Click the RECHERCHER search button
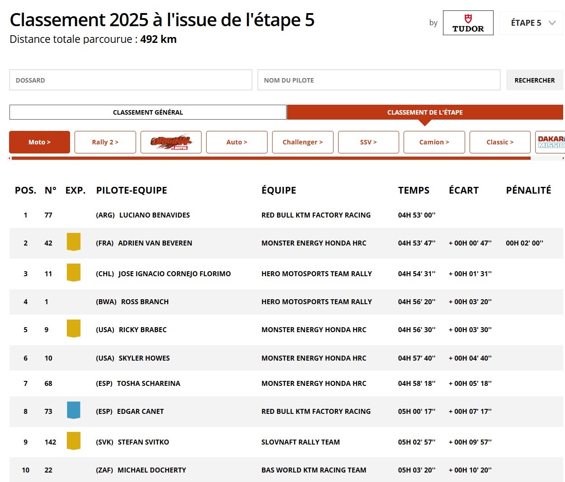 [535, 80]
